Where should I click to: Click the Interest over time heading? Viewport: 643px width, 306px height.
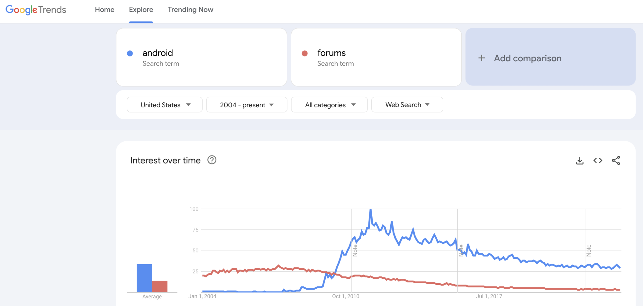pyautogui.click(x=166, y=160)
